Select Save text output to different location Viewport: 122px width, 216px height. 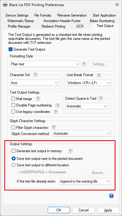[x=13, y=165]
